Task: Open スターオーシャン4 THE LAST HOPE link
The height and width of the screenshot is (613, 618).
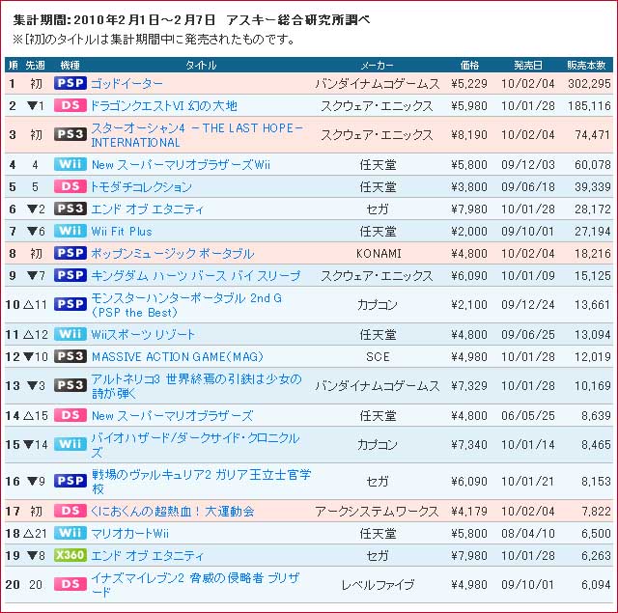Action: click(197, 135)
